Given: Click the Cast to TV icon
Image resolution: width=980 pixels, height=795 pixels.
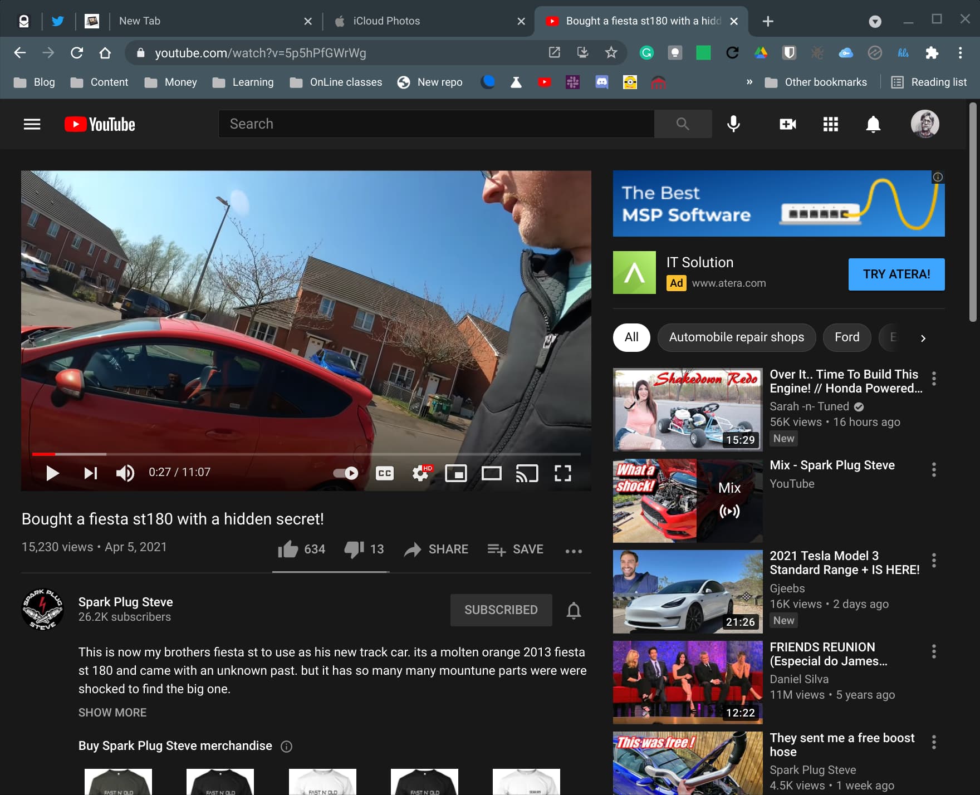Looking at the screenshot, I should (x=527, y=473).
